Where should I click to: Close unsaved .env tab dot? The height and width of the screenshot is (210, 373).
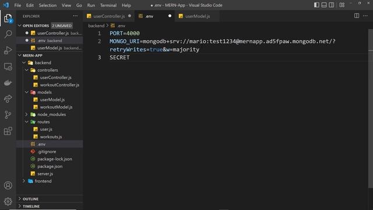(170, 16)
